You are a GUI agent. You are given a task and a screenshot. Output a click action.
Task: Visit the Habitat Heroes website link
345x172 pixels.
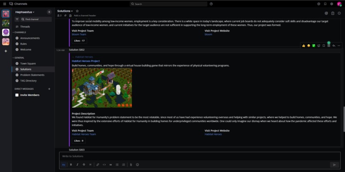coord(213,134)
